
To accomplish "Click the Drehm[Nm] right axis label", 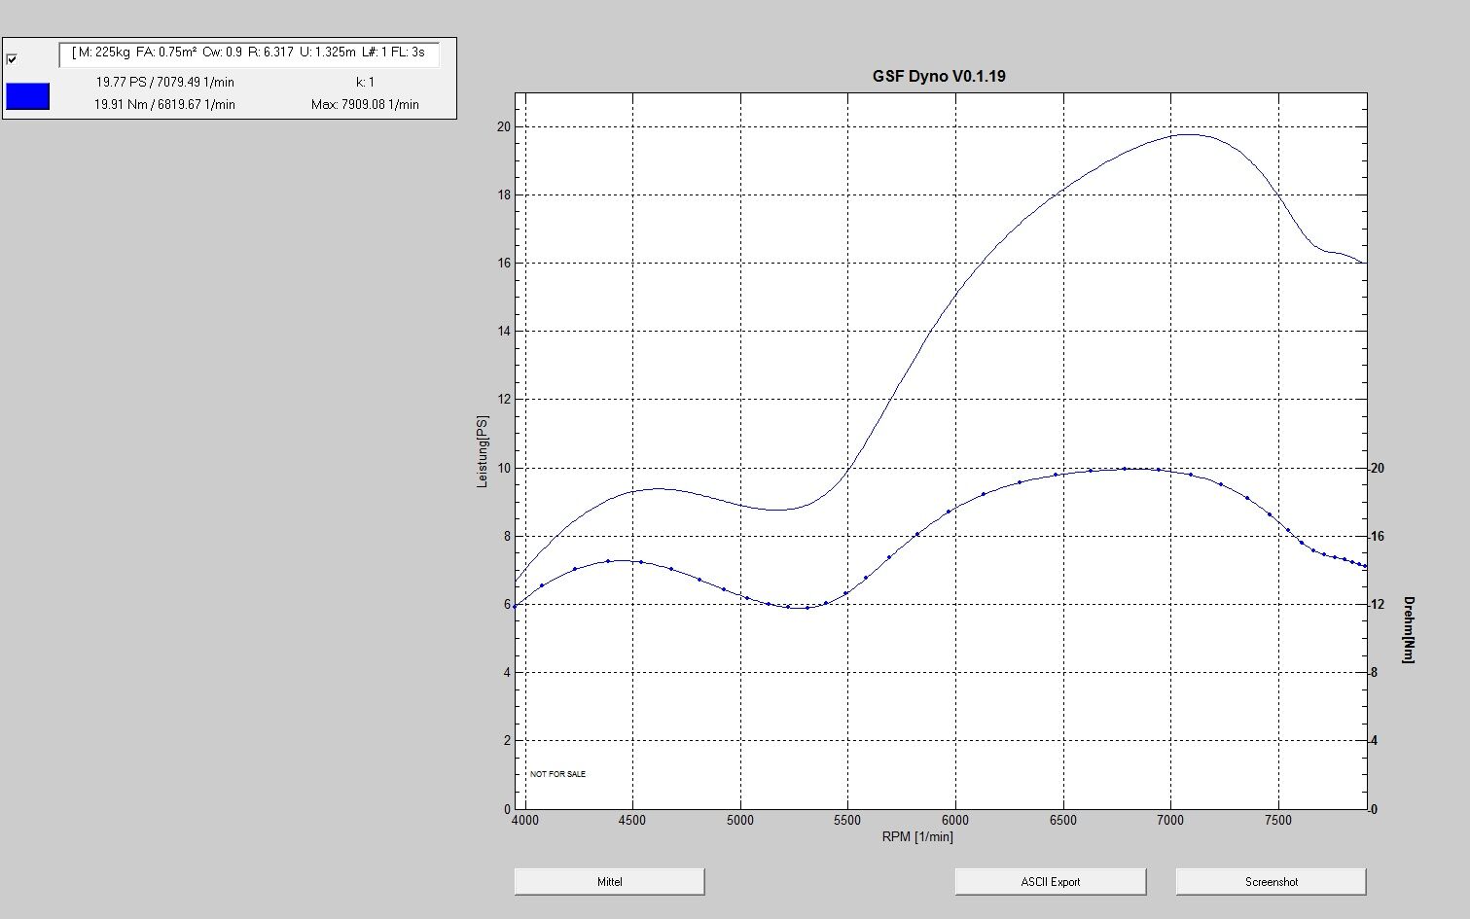I will pos(1407,629).
